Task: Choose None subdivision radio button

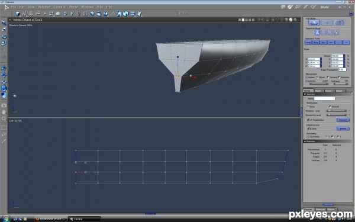Action: (308, 107)
